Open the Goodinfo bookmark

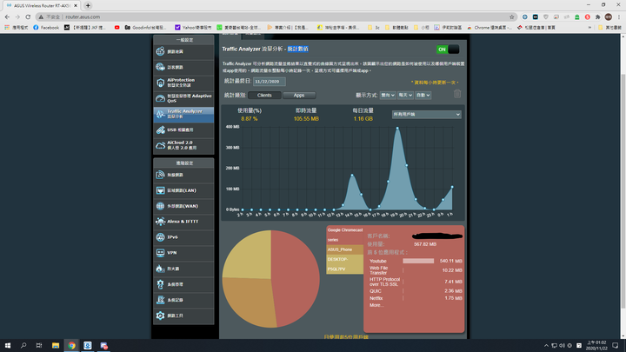pyautogui.click(x=145, y=28)
